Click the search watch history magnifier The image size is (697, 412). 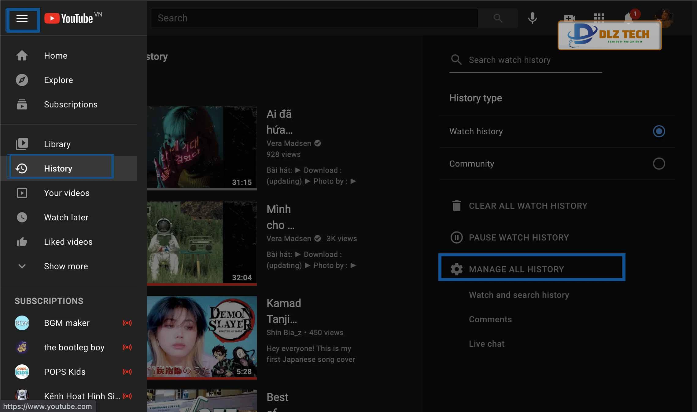tap(456, 60)
